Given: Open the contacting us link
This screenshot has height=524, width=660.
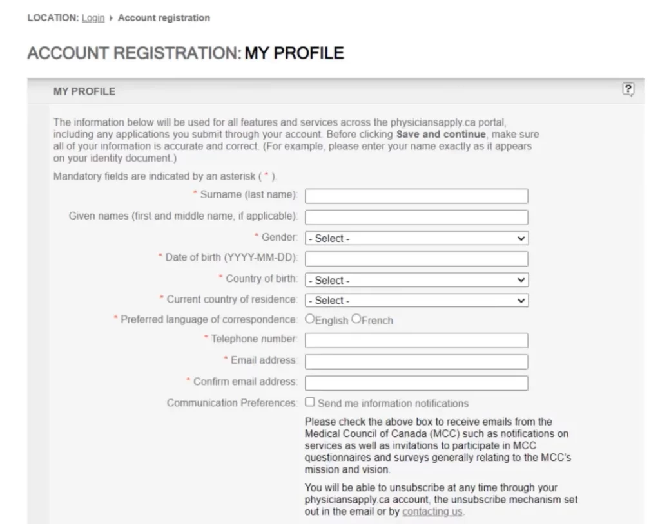Looking at the screenshot, I should (432, 512).
